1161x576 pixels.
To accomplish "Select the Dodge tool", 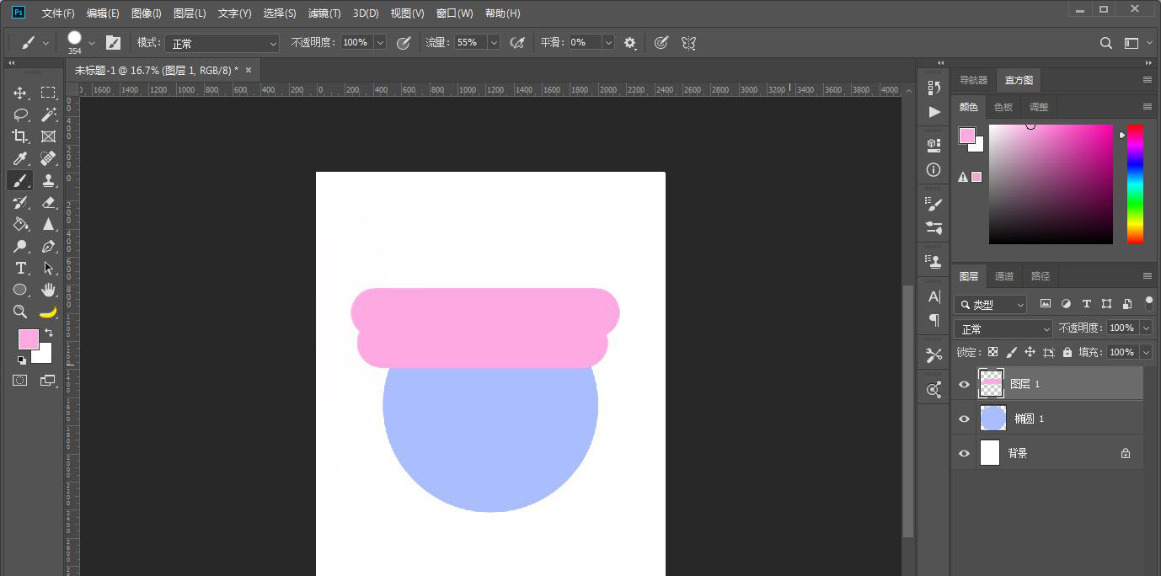I will coord(20,246).
